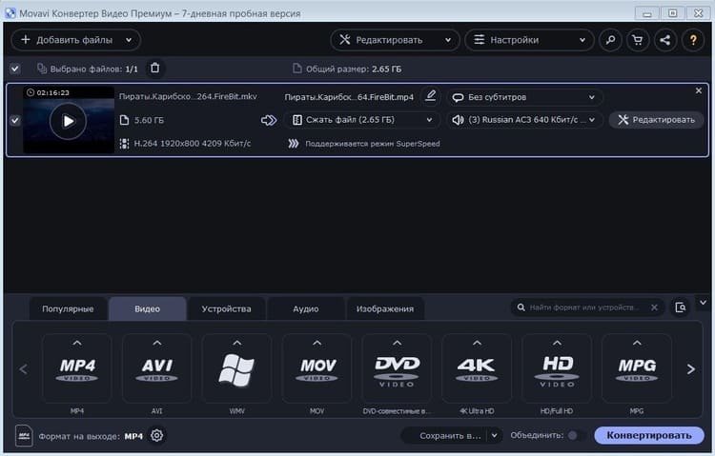Switch to the Аудио tab
Viewport: 715px width, 456px height.
point(305,309)
